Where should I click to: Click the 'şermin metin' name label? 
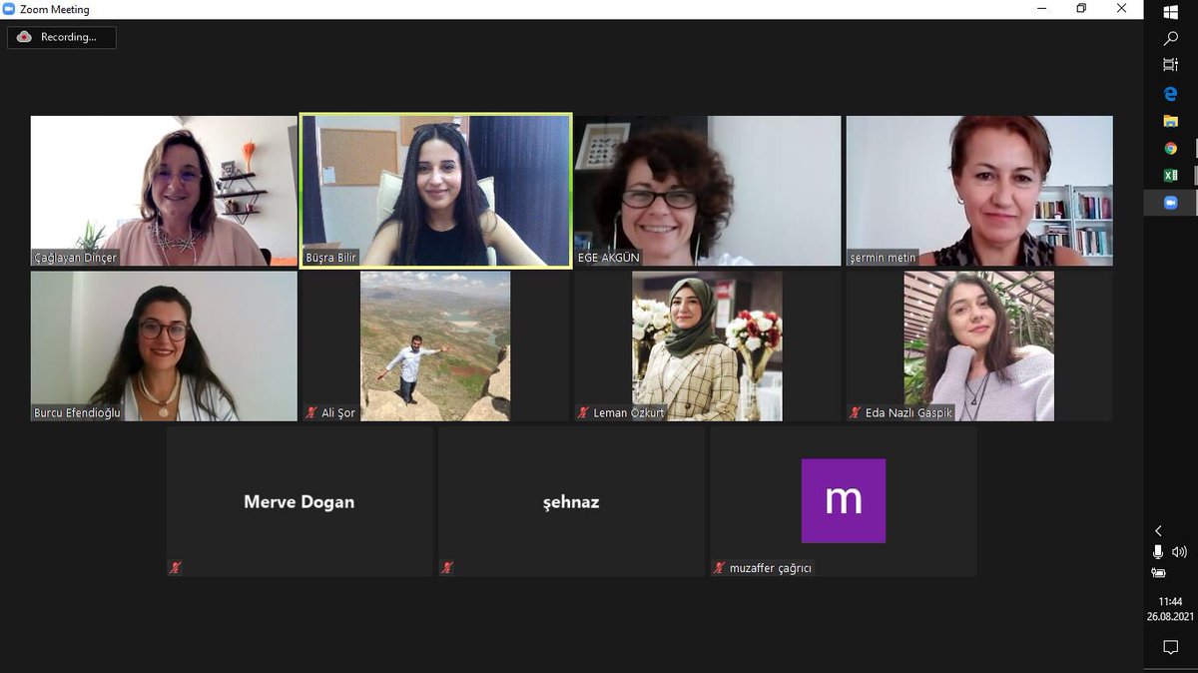click(x=883, y=258)
